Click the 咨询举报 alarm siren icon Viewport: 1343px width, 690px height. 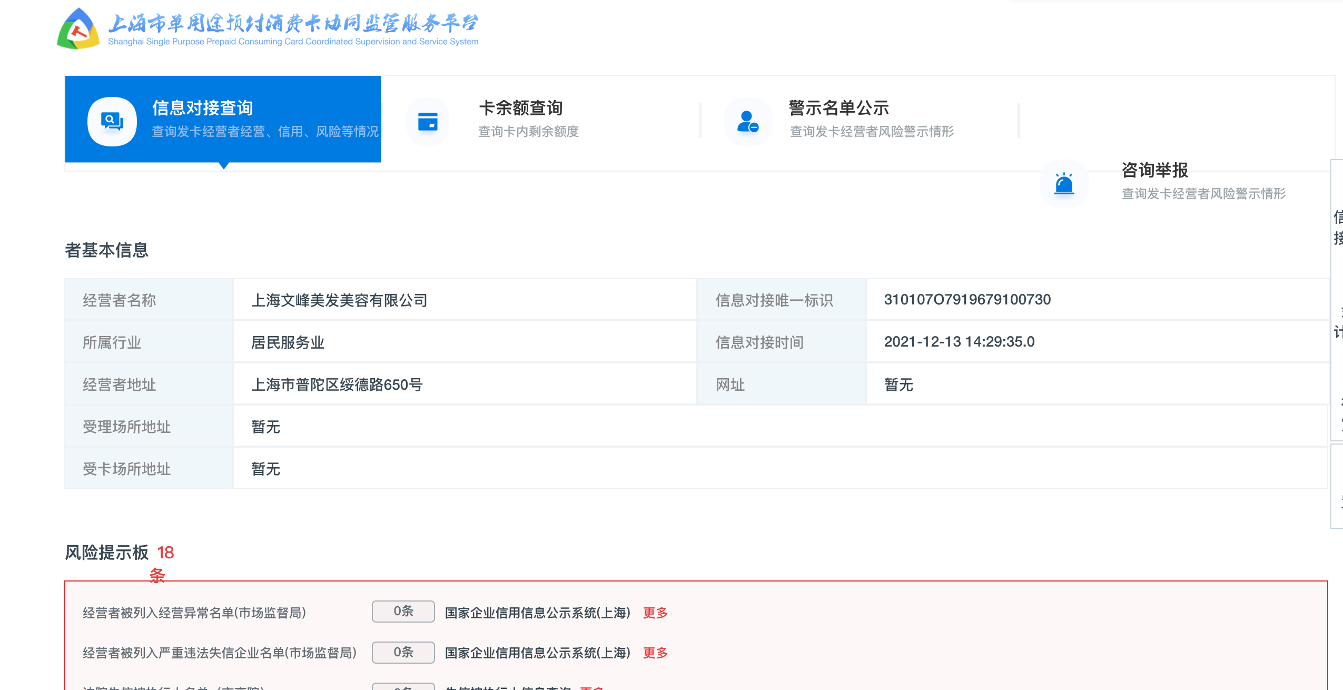pos(1064,183)
